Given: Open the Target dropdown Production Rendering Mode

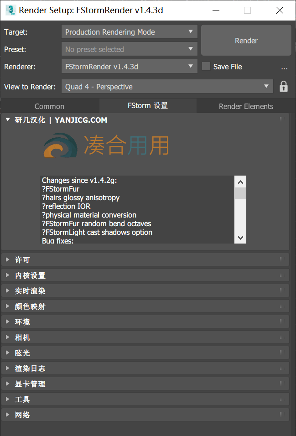Looking at the screenshot, I should (130, 32).
